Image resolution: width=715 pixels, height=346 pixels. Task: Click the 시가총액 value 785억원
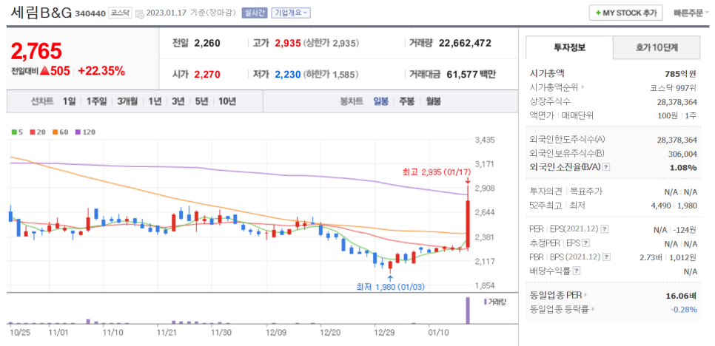point(681,74)
